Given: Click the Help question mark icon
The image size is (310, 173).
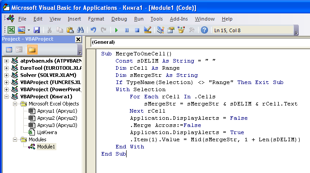Looking at the screenshot, I should click(204, 30).
